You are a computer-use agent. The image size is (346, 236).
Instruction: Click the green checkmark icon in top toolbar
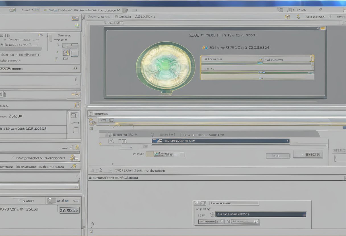pyautogui.click(x=13, y=10)
